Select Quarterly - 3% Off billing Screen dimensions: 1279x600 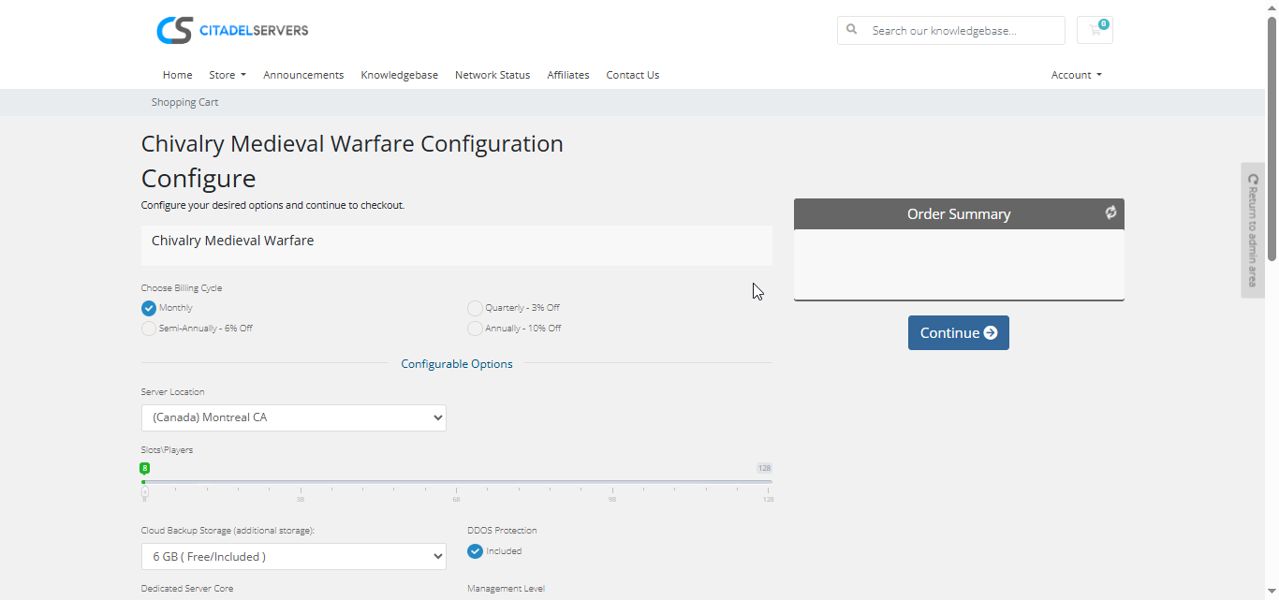pyautogui.click(x=476, y=308)
